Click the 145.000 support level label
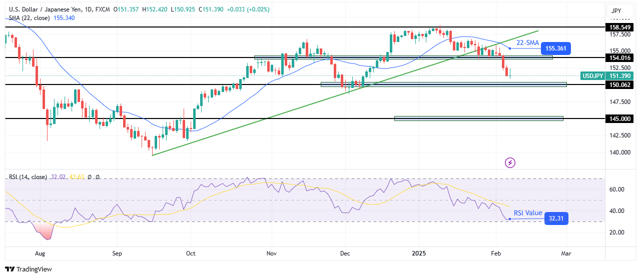 [619, 118]
